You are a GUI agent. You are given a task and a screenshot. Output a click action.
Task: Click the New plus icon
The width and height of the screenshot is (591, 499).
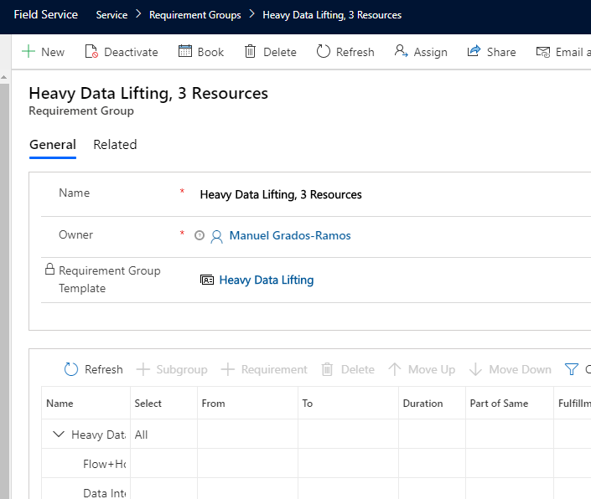point(29,52)
